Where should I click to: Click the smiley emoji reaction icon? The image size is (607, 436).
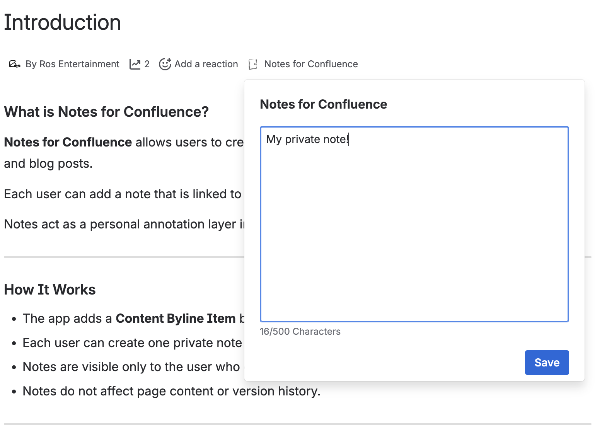click(x=165, y=64)
